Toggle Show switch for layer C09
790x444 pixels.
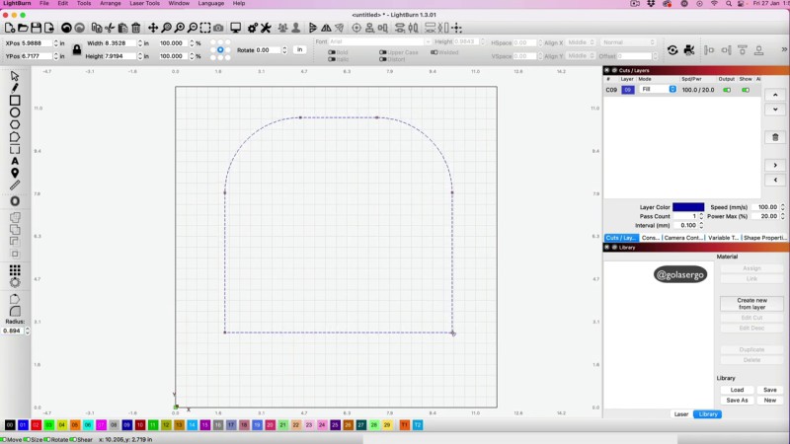click(x=746, y=90)
